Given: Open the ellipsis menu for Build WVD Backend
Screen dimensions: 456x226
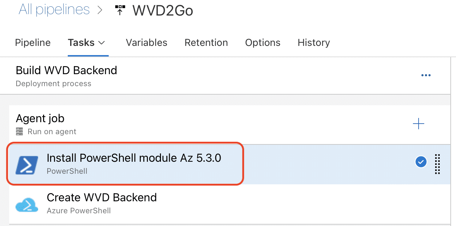Looking at the screenshot, I should tap(426, 75).
